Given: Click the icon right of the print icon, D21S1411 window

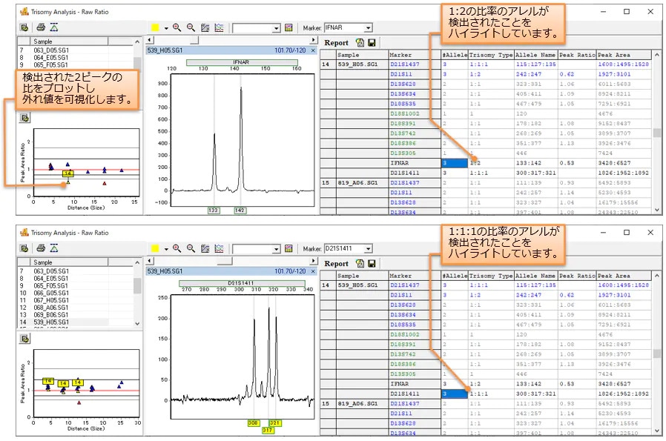Looking at the screenshot, I should tap(55, 248).
